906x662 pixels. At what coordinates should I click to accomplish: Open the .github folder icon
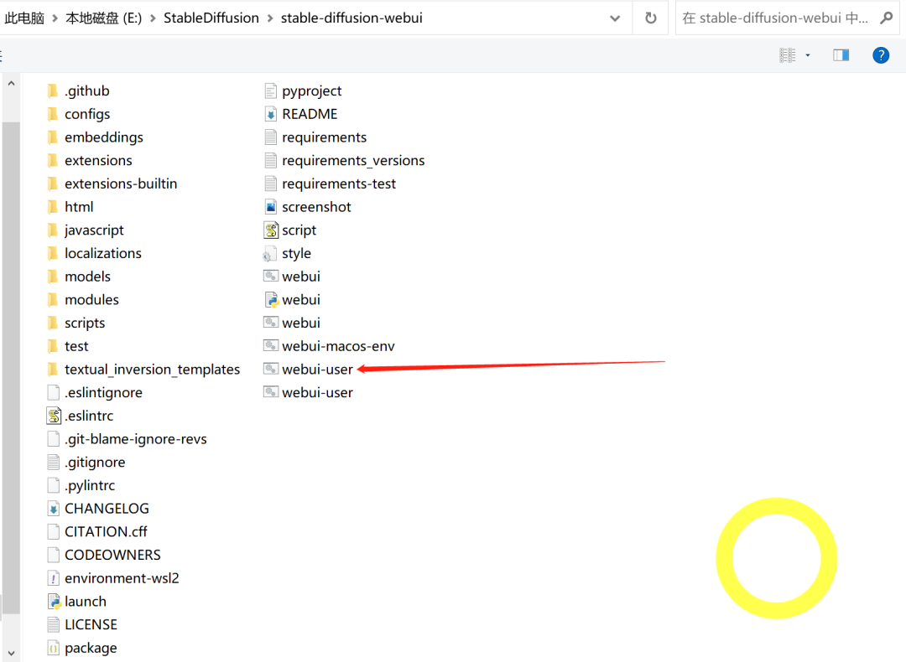click(x=53, y=91)
